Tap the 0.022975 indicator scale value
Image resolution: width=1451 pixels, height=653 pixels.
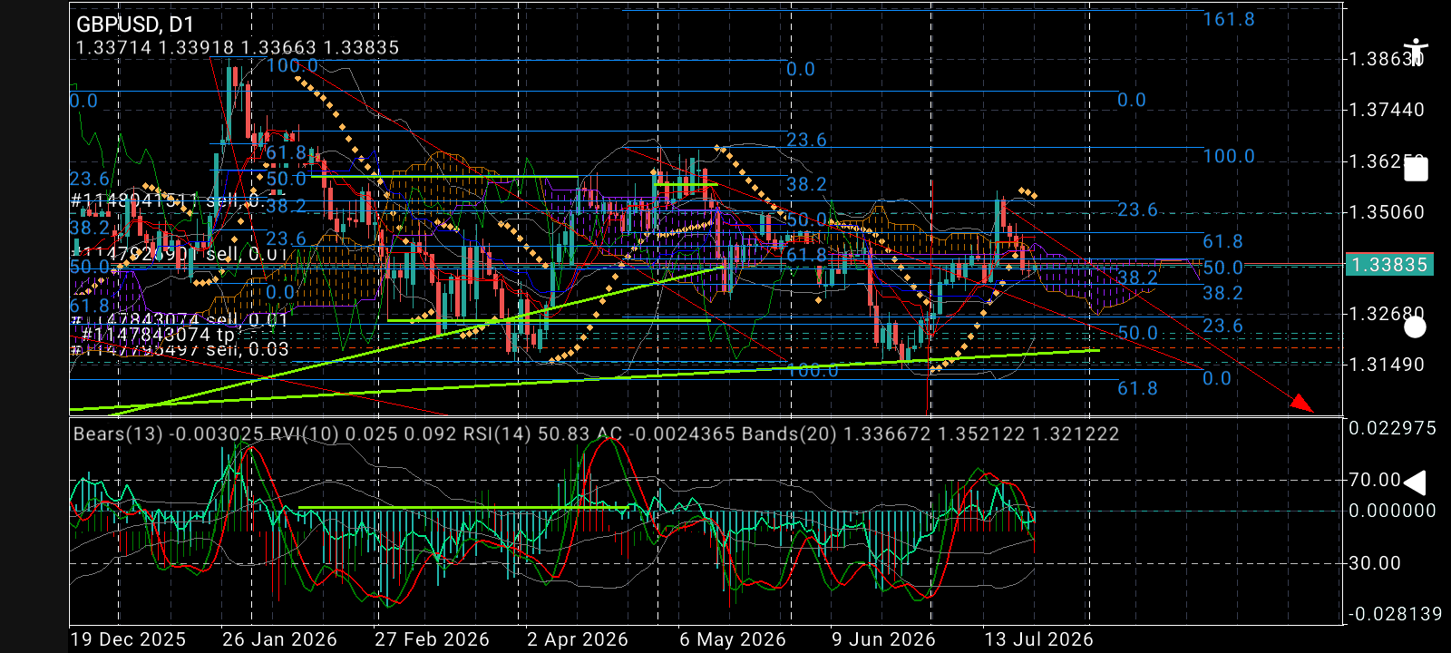tap(1393, 428)
